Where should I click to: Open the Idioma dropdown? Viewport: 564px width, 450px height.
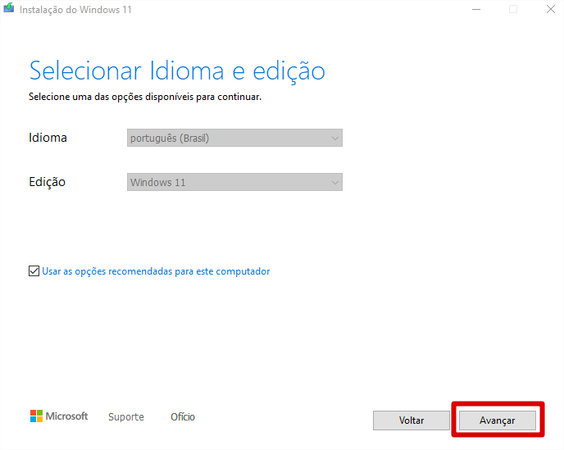pyautogui.click(x=234, y=138)
